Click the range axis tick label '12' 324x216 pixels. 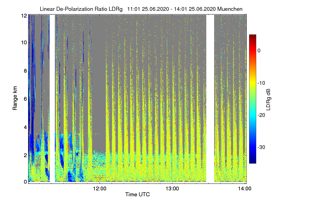tap(24, 16)
